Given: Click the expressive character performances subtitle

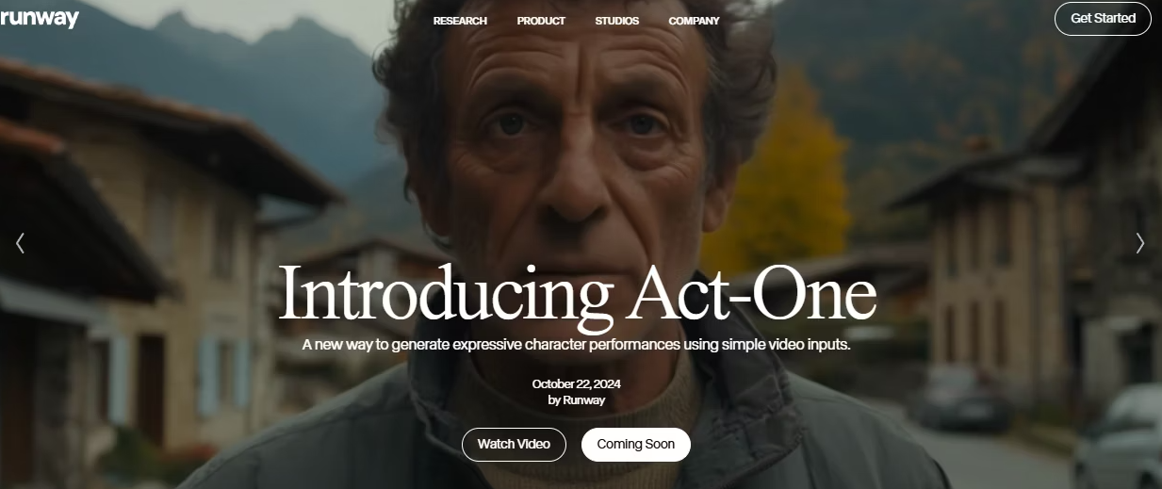Looking at the screenshot, I should (x=577, y=345).
